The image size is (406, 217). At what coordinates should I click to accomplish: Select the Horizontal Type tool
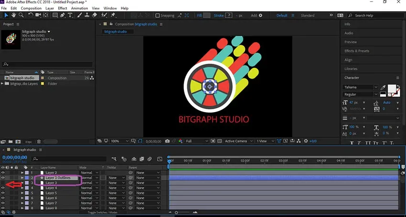70,15
